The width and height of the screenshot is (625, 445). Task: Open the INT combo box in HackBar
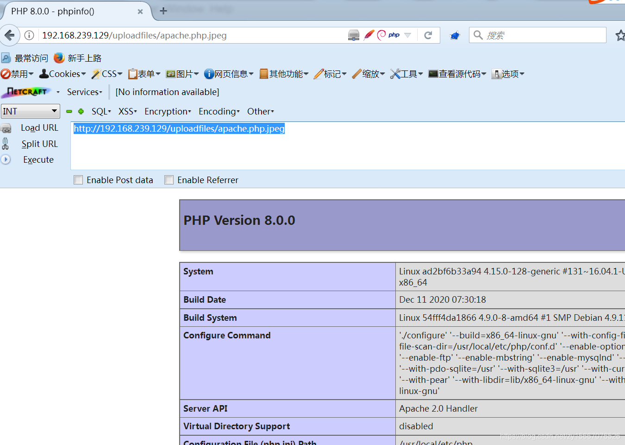(x=31, y=111)
